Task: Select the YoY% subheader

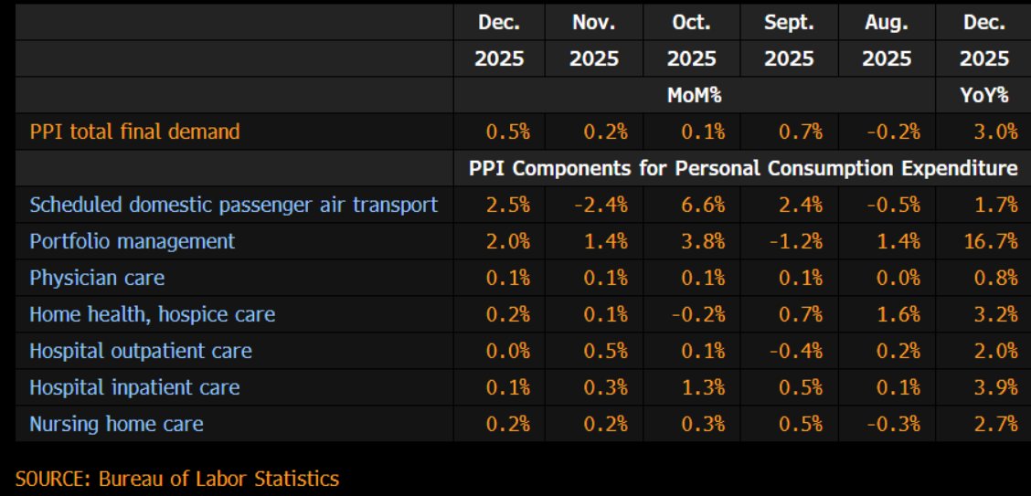Action: pos(983,94)
